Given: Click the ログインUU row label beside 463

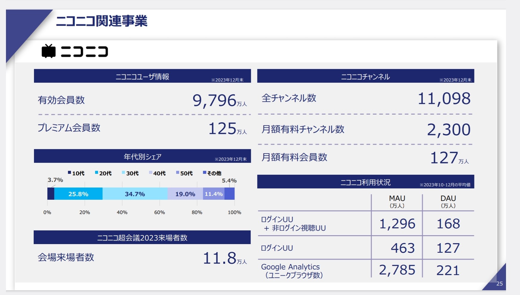Looking at the screenshot, I should point(277,248).
